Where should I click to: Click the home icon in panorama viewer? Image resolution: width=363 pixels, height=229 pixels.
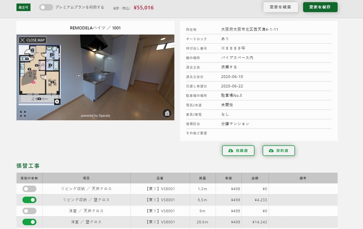click(167, 113)
